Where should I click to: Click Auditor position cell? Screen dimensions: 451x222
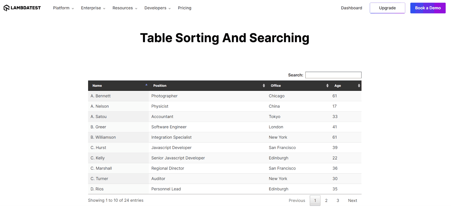coord(207,179)
